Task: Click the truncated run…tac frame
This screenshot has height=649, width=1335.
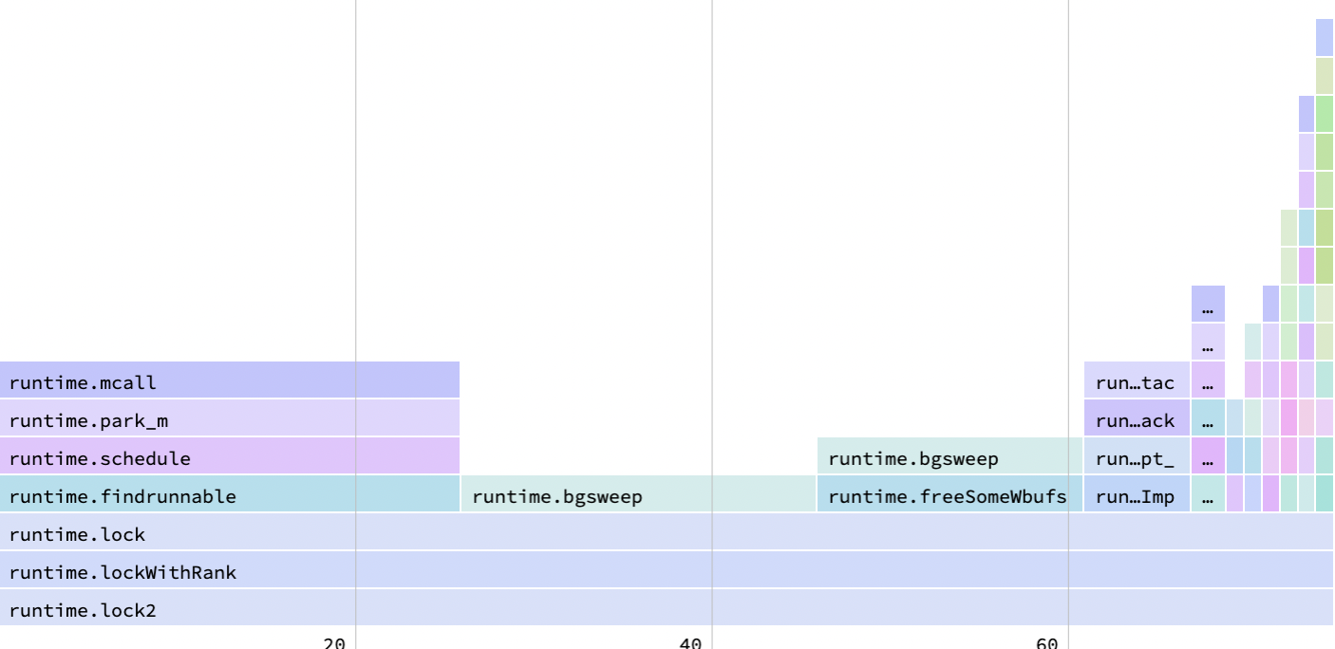Action: point(1135,382)
